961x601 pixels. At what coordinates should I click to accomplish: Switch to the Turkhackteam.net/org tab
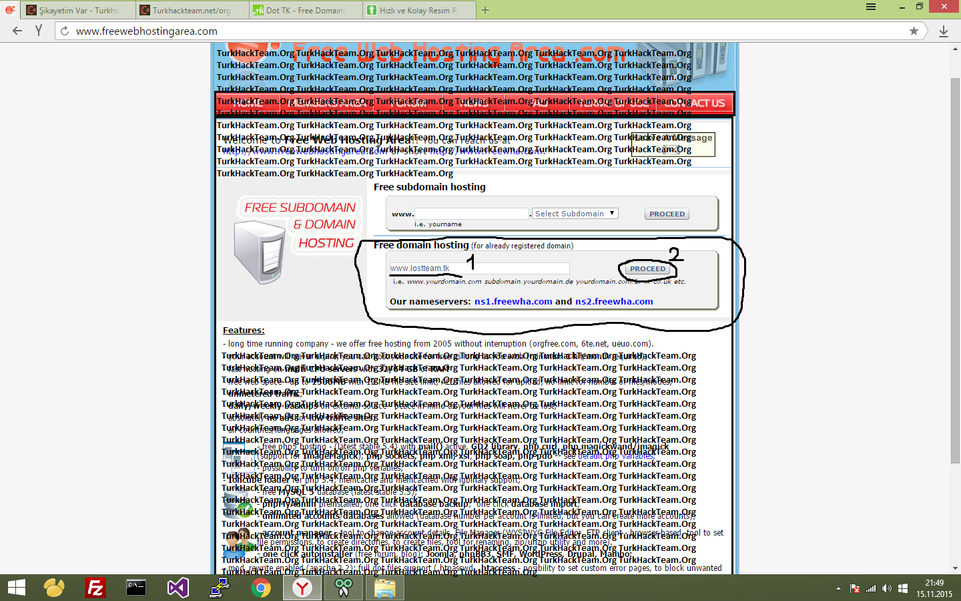[192, 10]
